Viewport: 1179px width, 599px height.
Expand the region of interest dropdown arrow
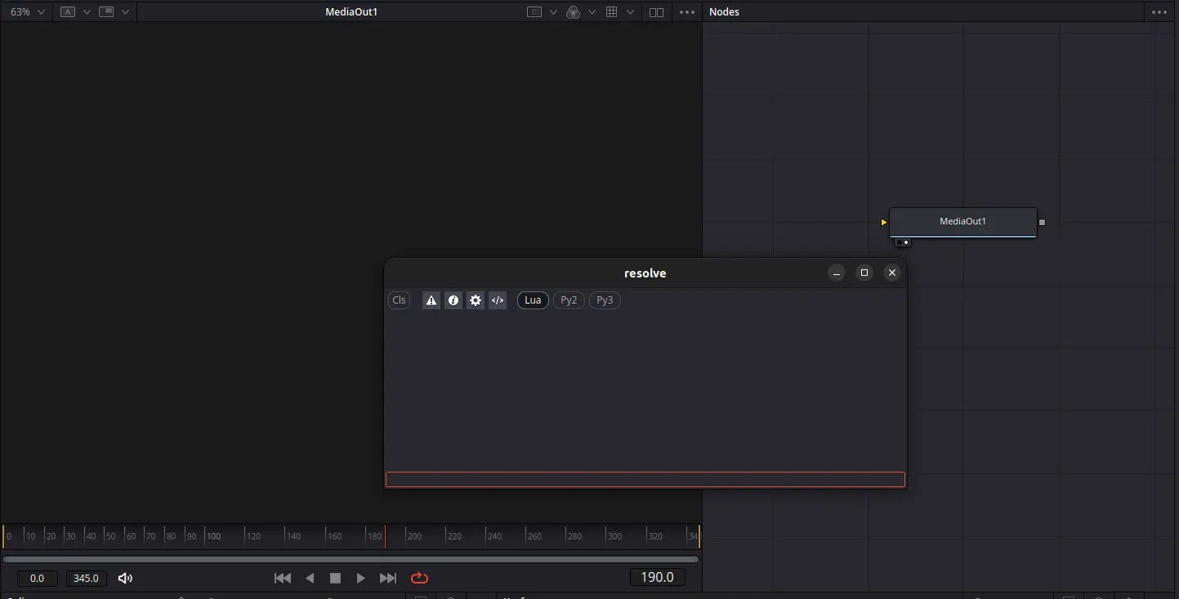[x=553, y=12]
